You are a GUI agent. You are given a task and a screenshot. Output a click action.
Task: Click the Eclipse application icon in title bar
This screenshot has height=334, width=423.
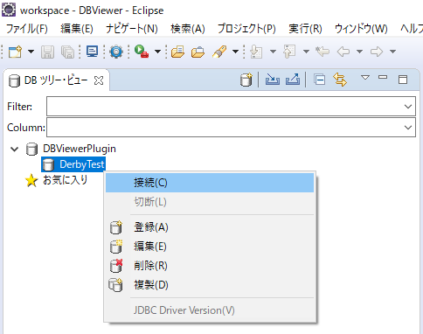click(x=9, y=10)
